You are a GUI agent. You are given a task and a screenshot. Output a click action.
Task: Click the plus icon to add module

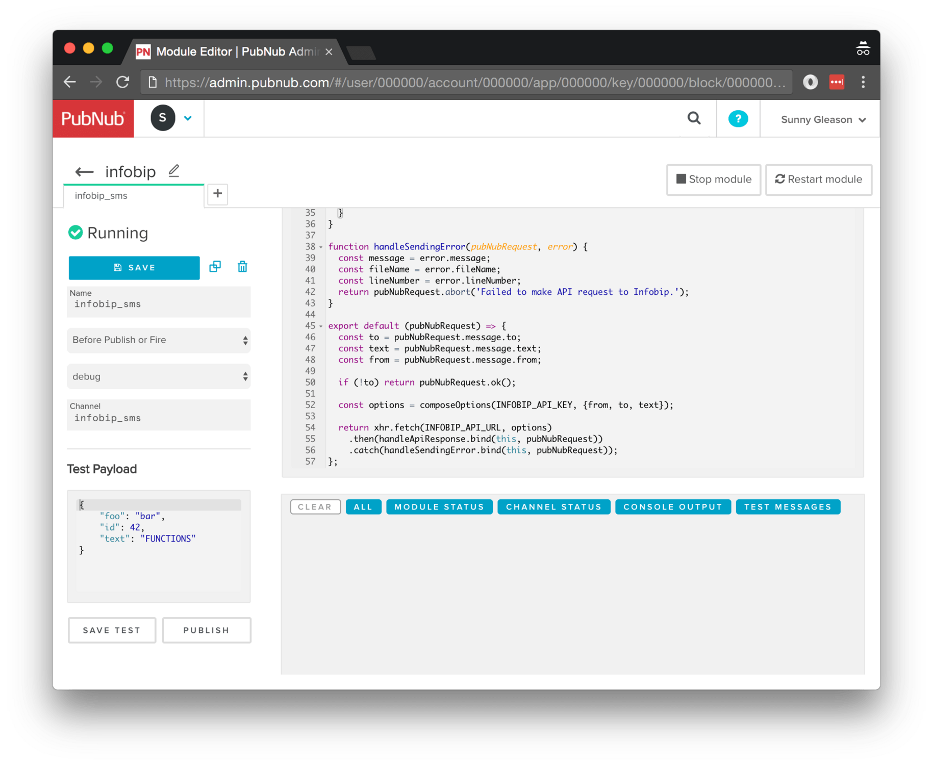[x=217, y=194]
